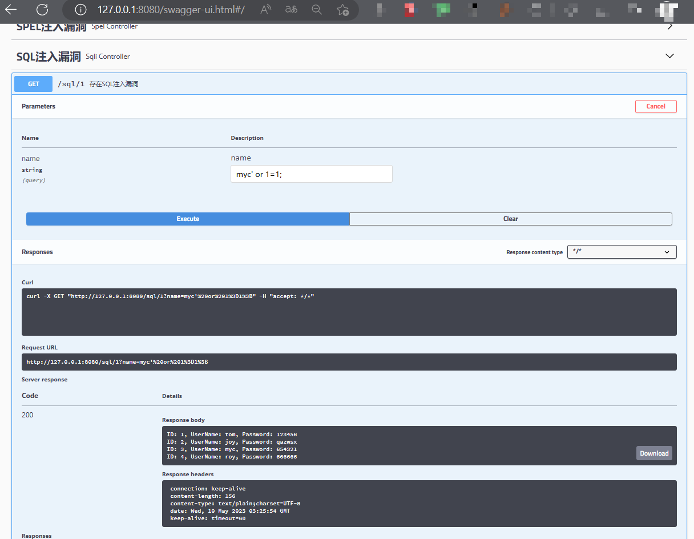The width and height of the screenshot is (694, 539).
Task: Click the /sql/1 endpoint path
Action: click(x=71, y=84)
